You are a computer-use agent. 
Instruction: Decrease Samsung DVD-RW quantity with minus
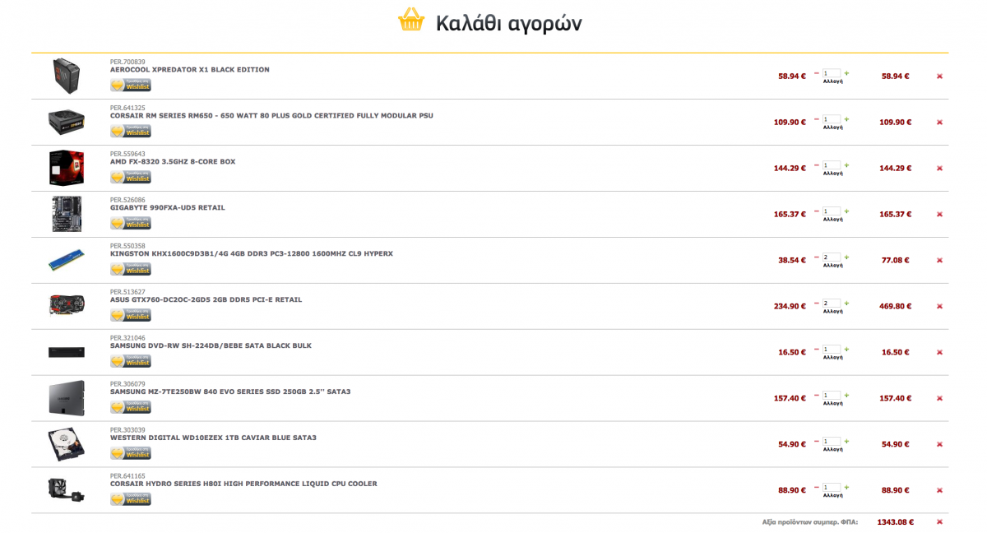817,350
